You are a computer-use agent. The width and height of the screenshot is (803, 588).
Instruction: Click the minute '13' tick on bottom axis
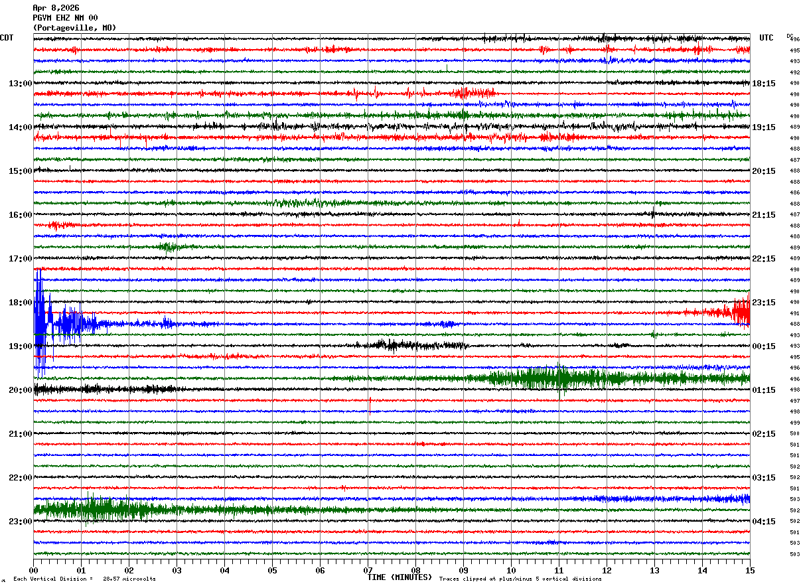click(x=655, y=570)
